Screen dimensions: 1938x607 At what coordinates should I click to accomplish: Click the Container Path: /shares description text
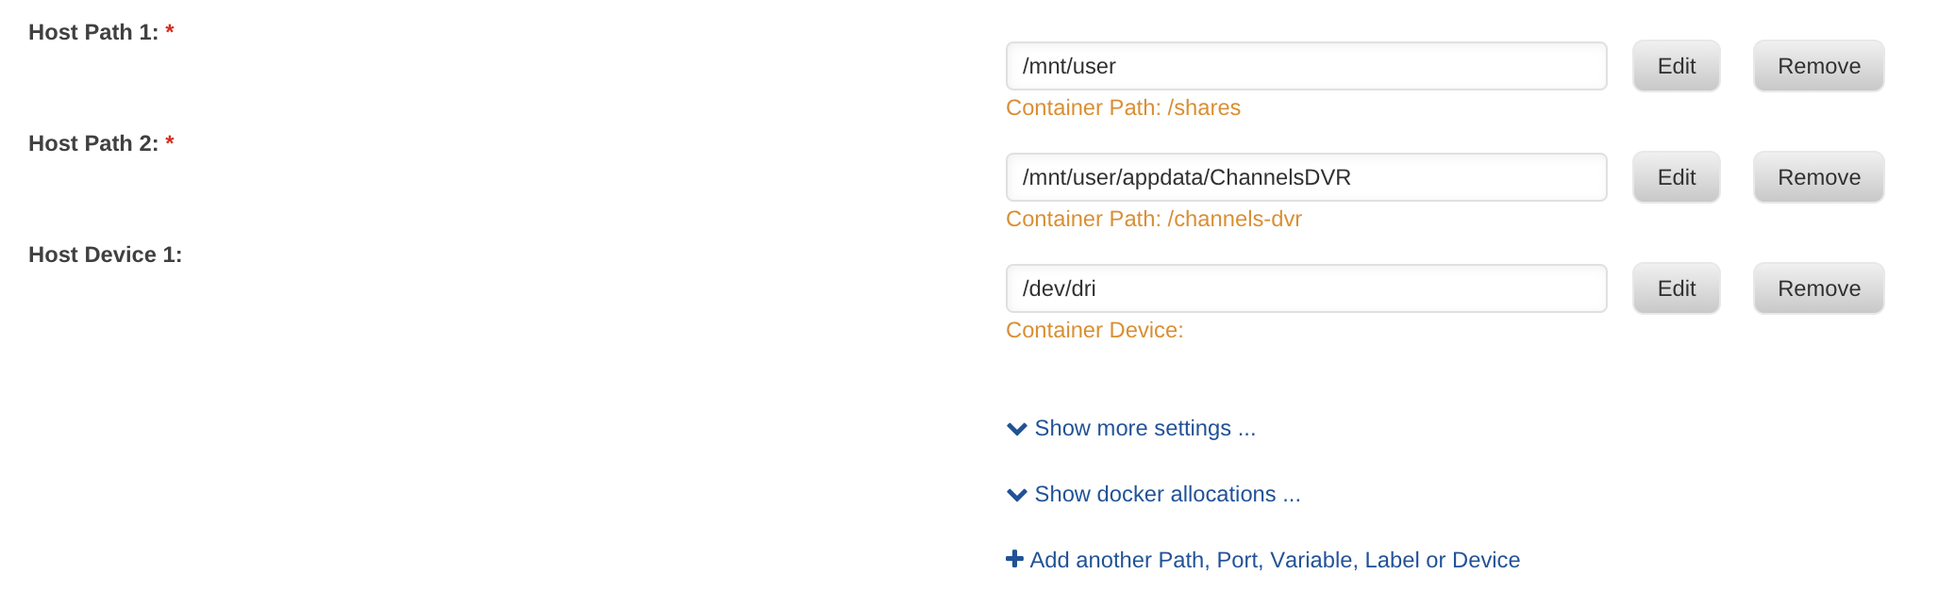pyautogui.click(x=1123, y=108)
